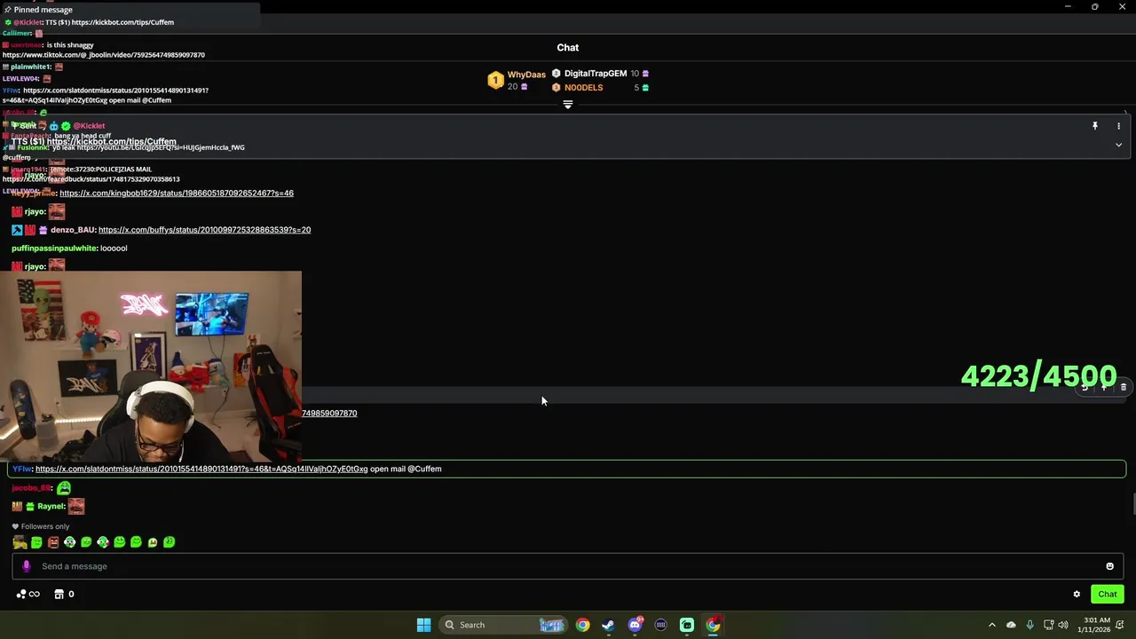Open the Windows Start menu
Image resolution: width=1136 pixels, height=639 pixels.
[423, 625]
